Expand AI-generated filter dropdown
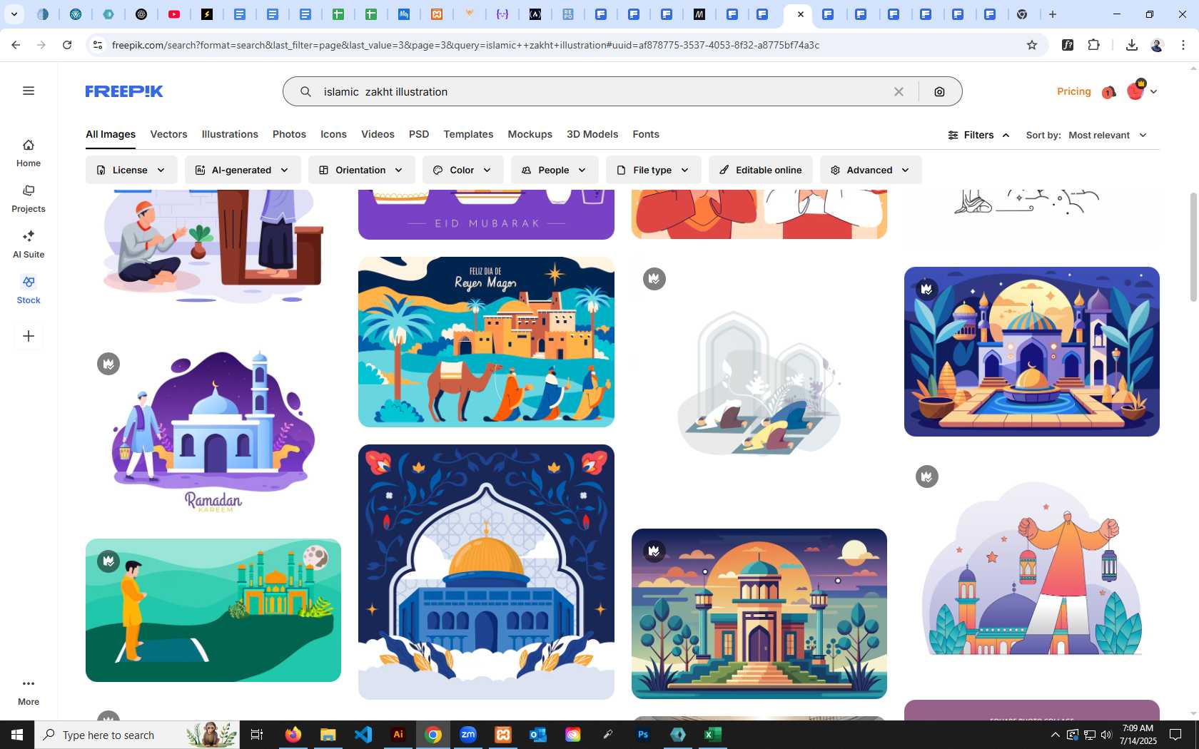Image resolution: width=1199 pixels, height=749 pixels. (x=243, y=170)
